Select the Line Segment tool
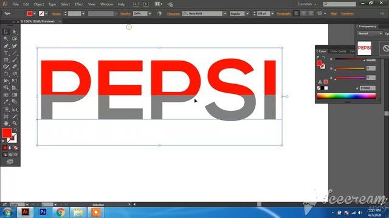The width and height of the screenshot is (389, 218). click(x=15, y=53)
